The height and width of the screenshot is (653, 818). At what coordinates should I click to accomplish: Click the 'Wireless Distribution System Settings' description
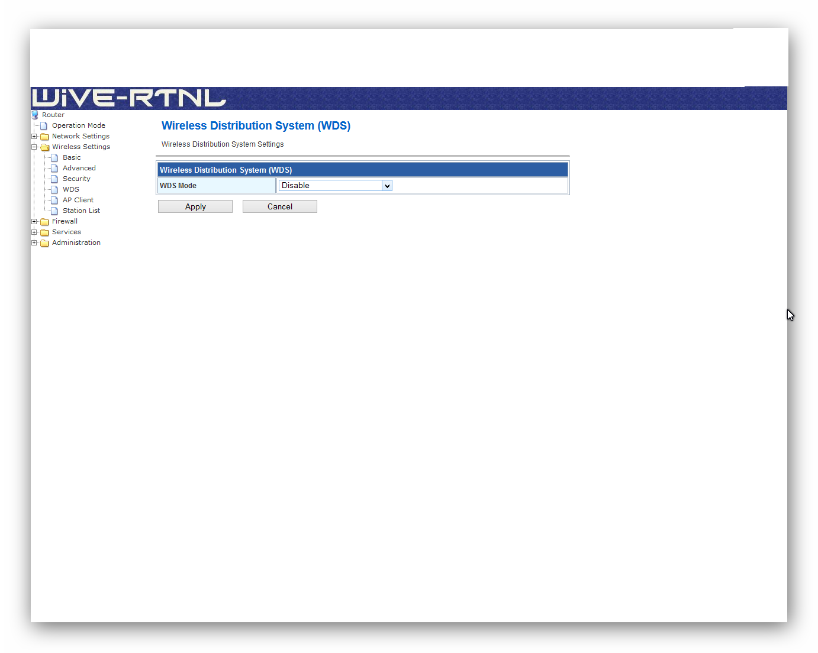click(x=223, y=144)
